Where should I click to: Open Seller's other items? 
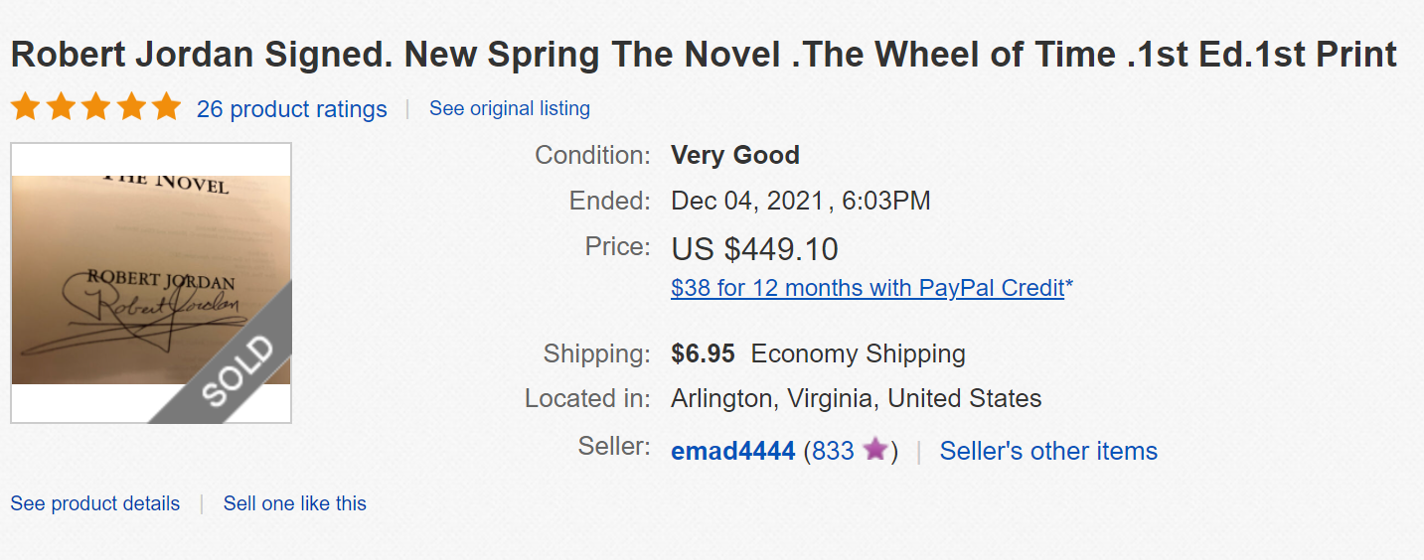1048,451
